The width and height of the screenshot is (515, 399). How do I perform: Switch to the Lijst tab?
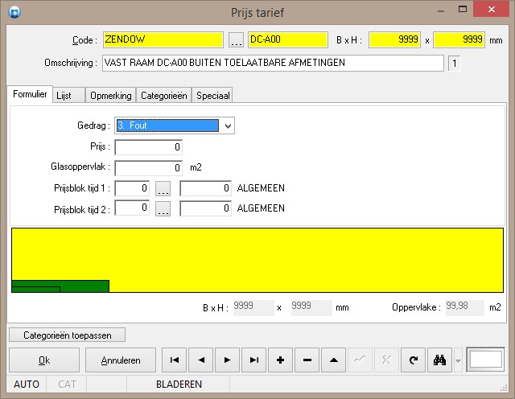(x=68, y=96)
